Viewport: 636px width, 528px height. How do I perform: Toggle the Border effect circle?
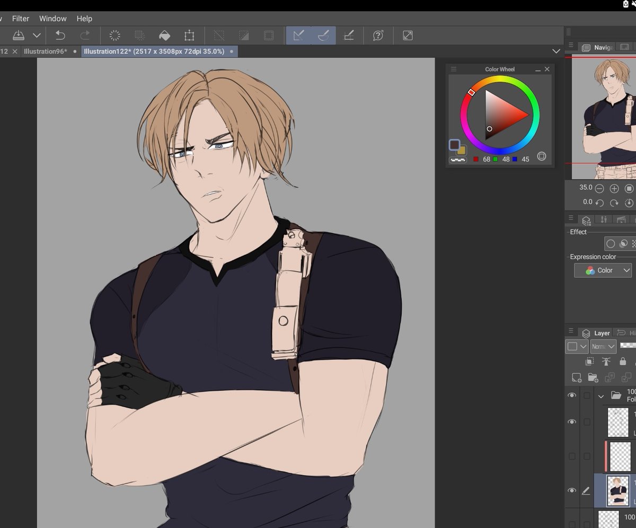[x=611, y=244]
